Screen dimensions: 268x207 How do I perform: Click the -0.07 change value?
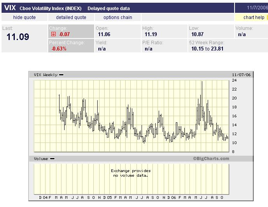[x=64, y=34]
